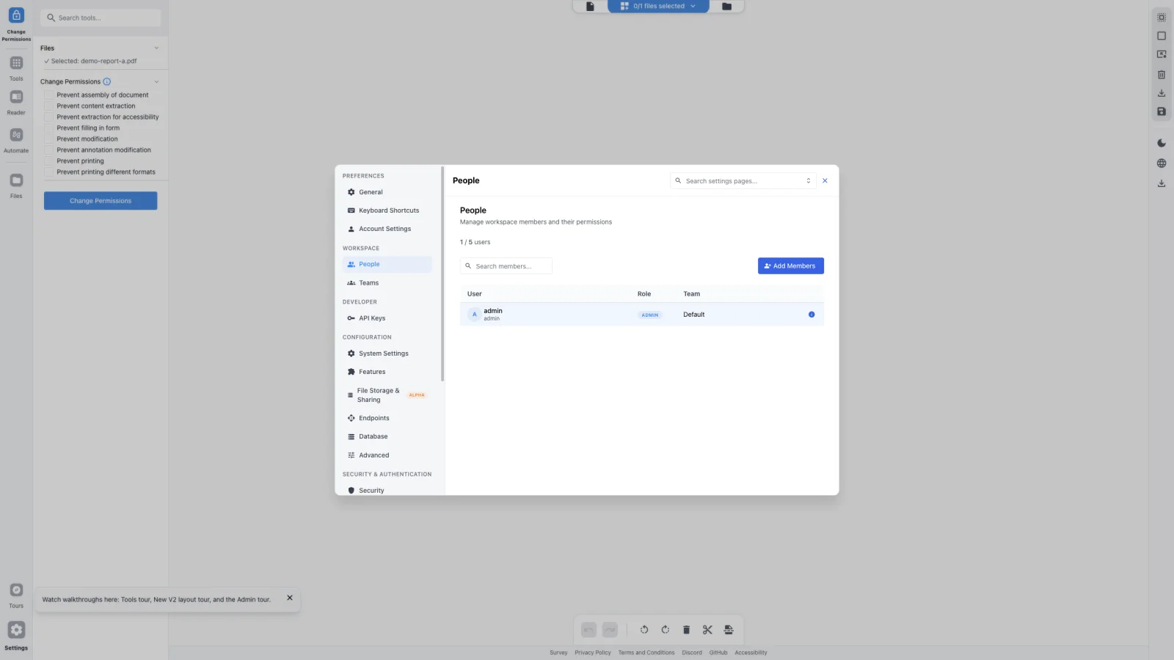
Task: Check Prevent content extraction
Action: 49,106
